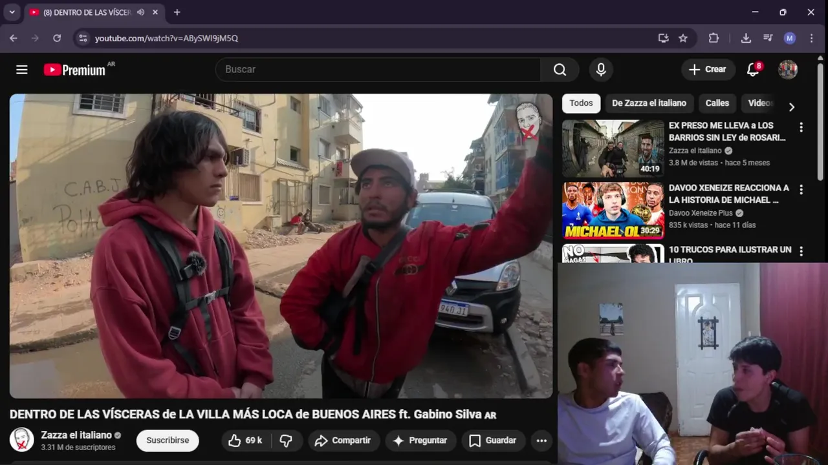Share the video via Compartir

[x=343, y=440]
